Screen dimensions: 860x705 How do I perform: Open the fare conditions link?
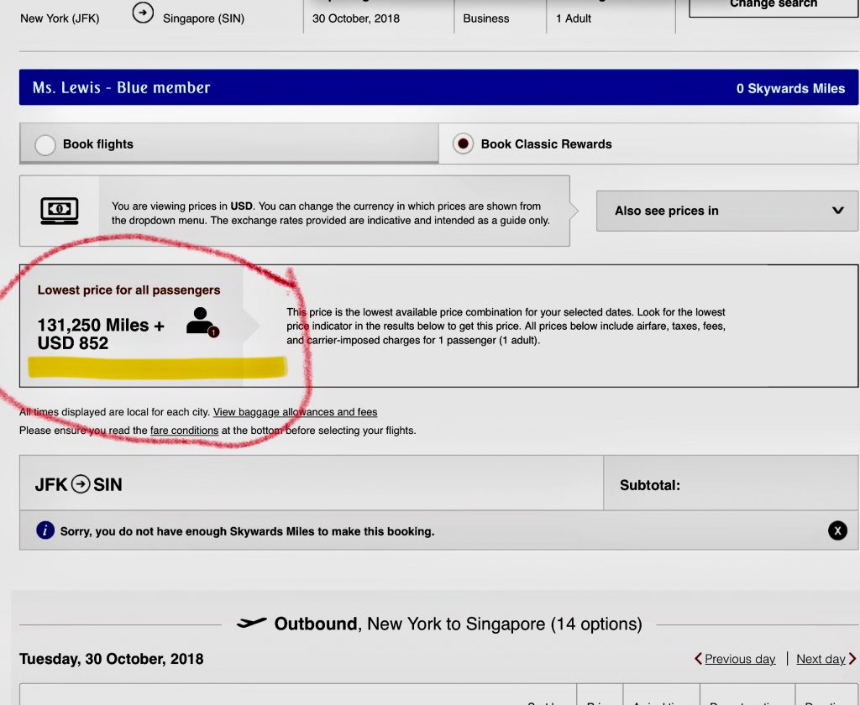(x=184, y=431)
